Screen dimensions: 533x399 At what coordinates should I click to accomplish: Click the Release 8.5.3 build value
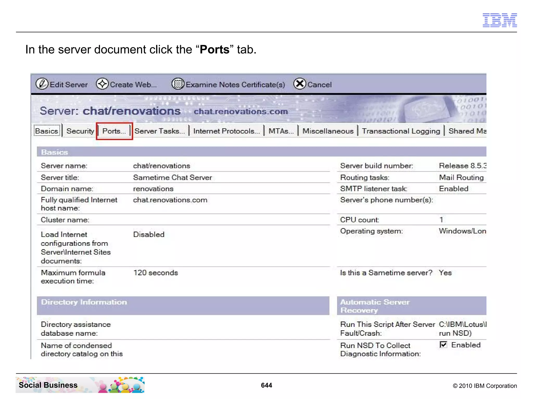[x=462, y=166]
